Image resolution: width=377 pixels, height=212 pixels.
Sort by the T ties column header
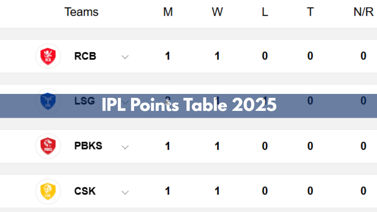coord(310,12)
